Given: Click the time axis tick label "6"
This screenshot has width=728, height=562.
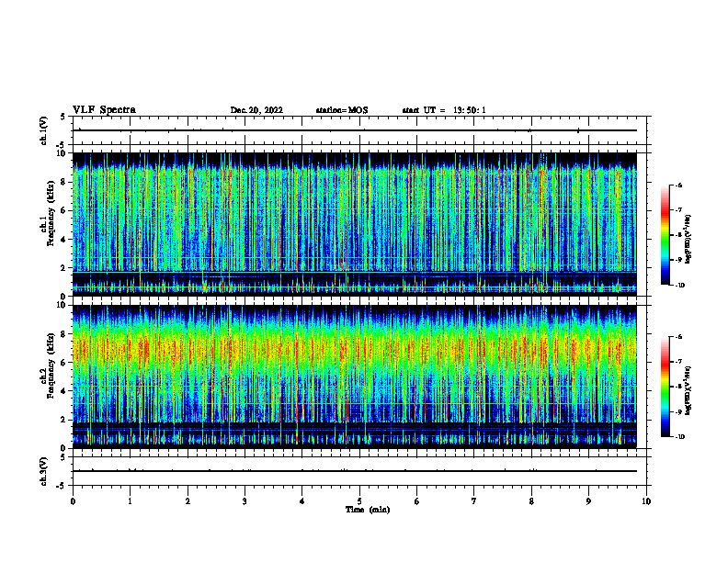Looking at the screenshot, I should (x=417, y=501).
